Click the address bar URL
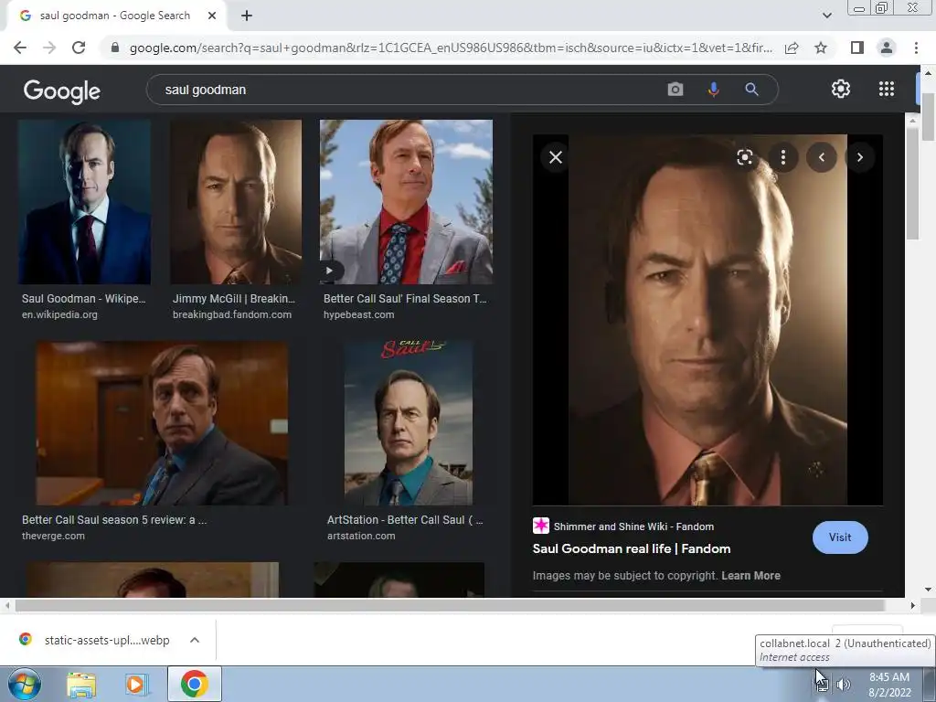936x702 pixels. tap(451, 48)
